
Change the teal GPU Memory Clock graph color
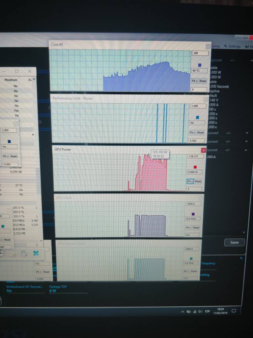[191, 258]
